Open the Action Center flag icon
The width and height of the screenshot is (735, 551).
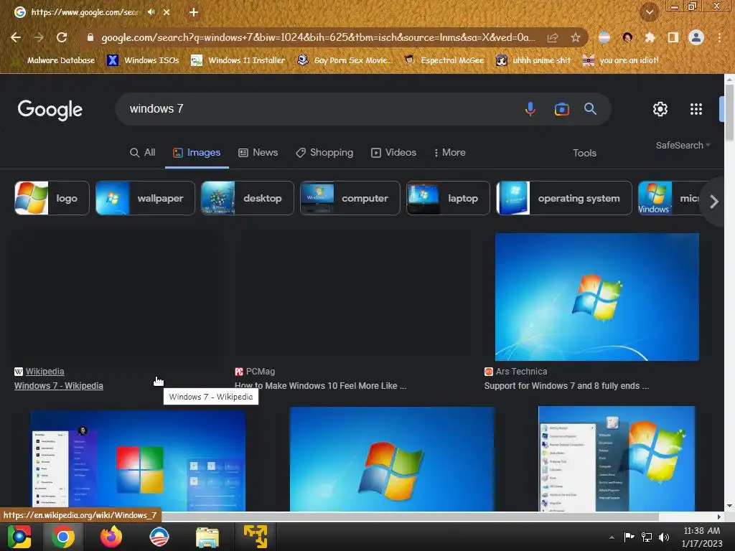pyautogui.click(x=629, y=537)
